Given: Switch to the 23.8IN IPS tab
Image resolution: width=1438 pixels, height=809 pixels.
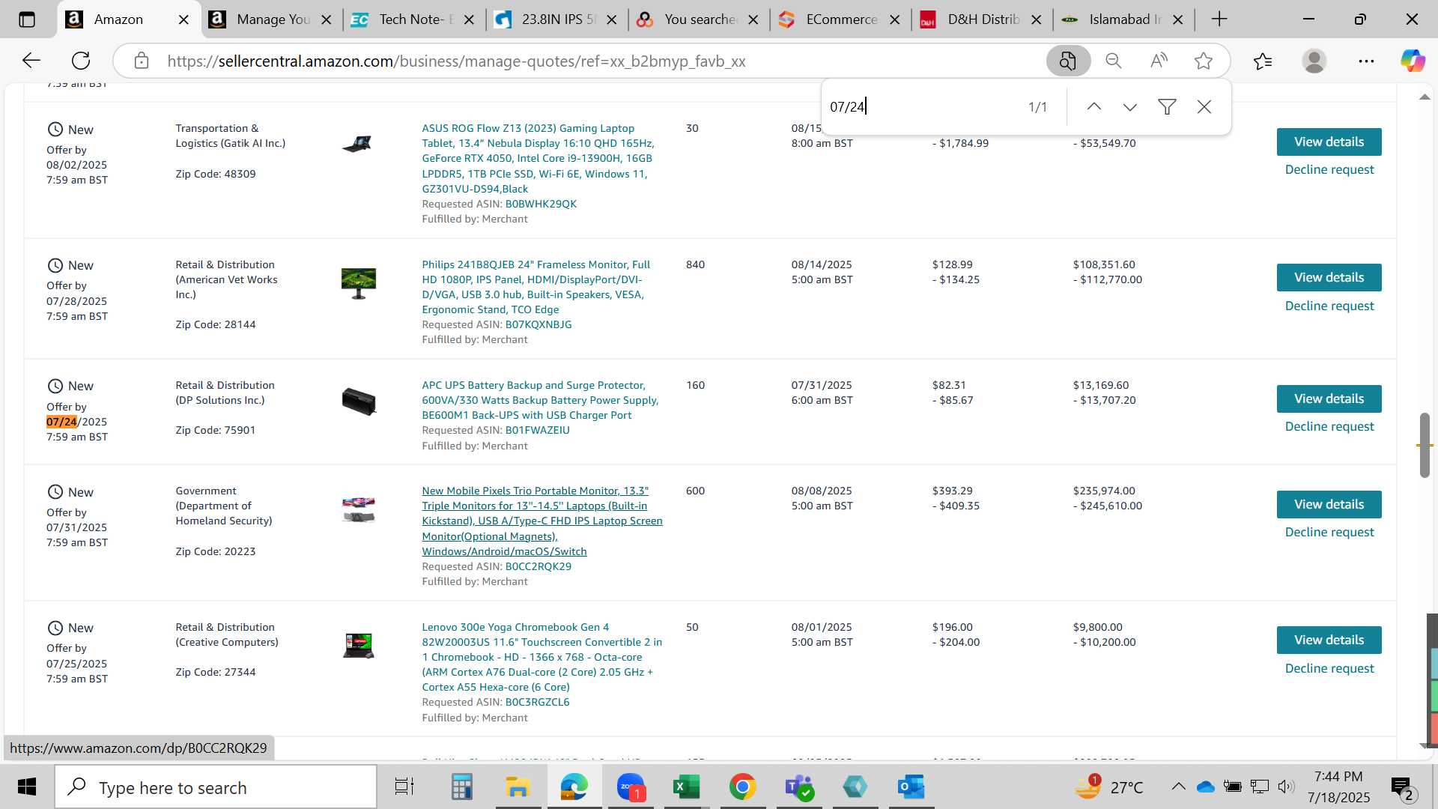Looking at the screenshot, I should 555,19.
